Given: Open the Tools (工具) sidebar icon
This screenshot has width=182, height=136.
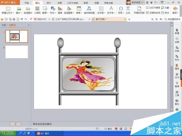Looking at the screenshot, I should pos(177,93).
